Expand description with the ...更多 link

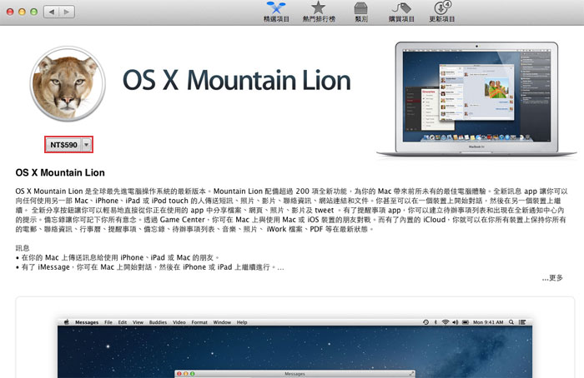pyautogui.click(x=552, y=277)
